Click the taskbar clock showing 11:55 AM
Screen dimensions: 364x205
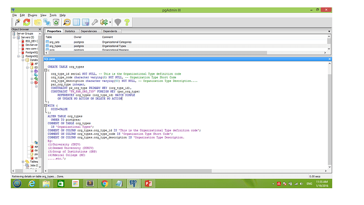[322, 184]
